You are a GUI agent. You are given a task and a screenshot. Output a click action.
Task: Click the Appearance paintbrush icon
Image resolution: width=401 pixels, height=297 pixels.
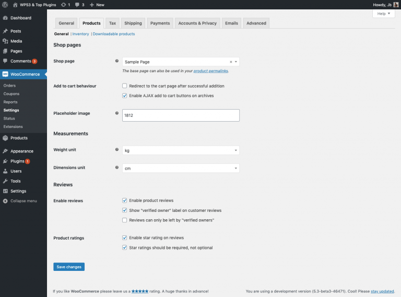click(5, 151)
